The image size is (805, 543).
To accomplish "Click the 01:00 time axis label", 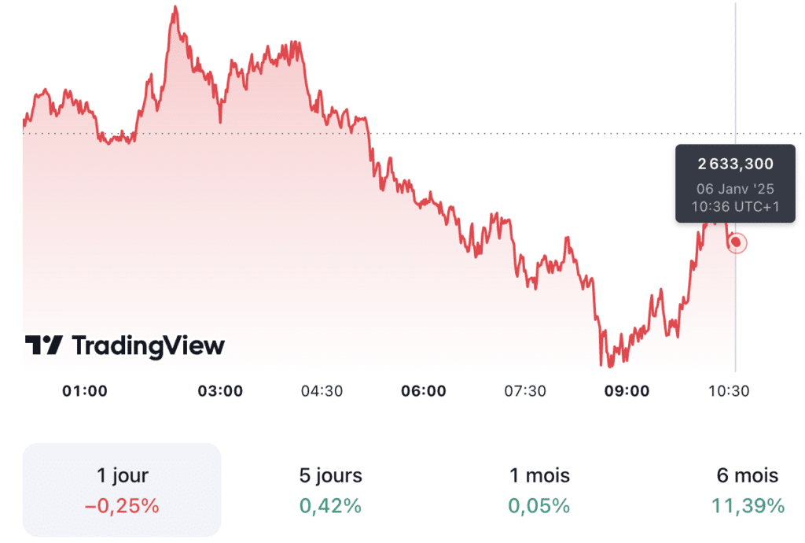I will 85,391.
